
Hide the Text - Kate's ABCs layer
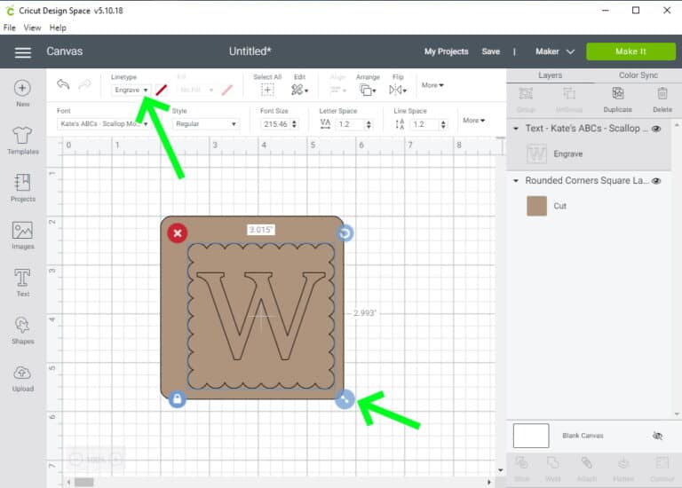(x=657, y=129)
